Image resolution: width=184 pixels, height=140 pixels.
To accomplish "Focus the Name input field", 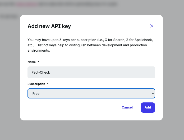I will tap(91, 72).
